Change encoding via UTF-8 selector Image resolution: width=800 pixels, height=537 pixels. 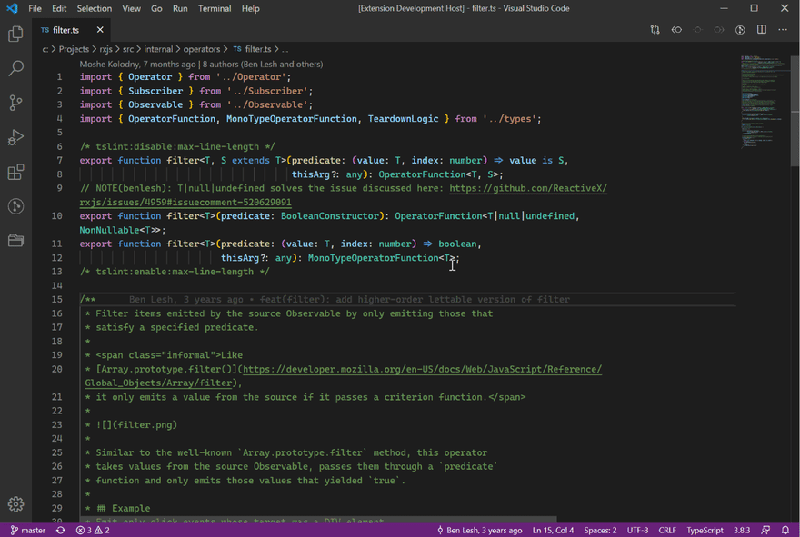(637, 531)
